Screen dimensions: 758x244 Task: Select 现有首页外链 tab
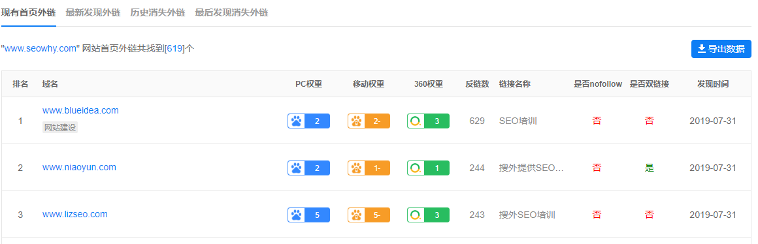[28, 12]
